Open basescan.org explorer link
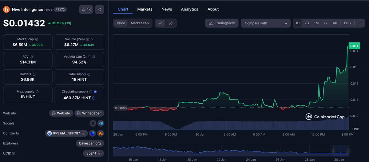 pos(90,143)
